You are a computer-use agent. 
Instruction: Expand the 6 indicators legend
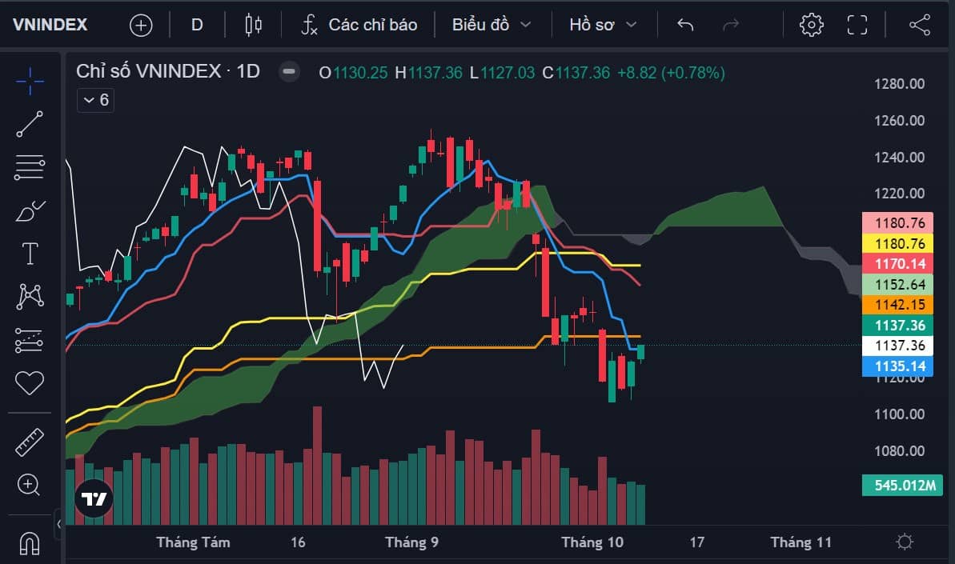pos(95,100)
